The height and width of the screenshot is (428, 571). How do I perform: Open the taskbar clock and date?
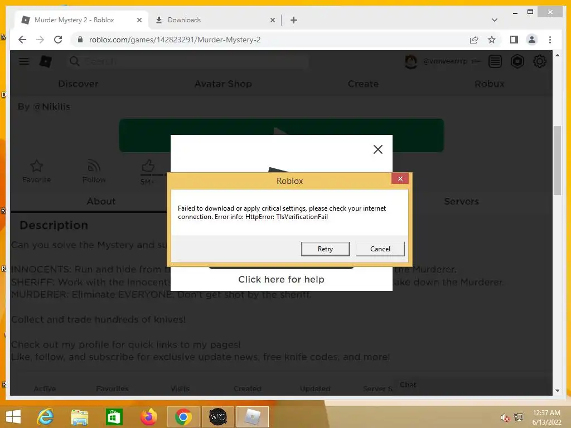click(x=546, y=417)
